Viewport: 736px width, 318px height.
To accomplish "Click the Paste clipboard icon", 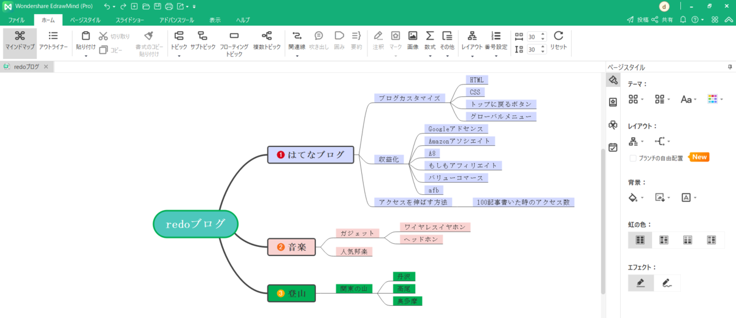I will click(86, 36).
